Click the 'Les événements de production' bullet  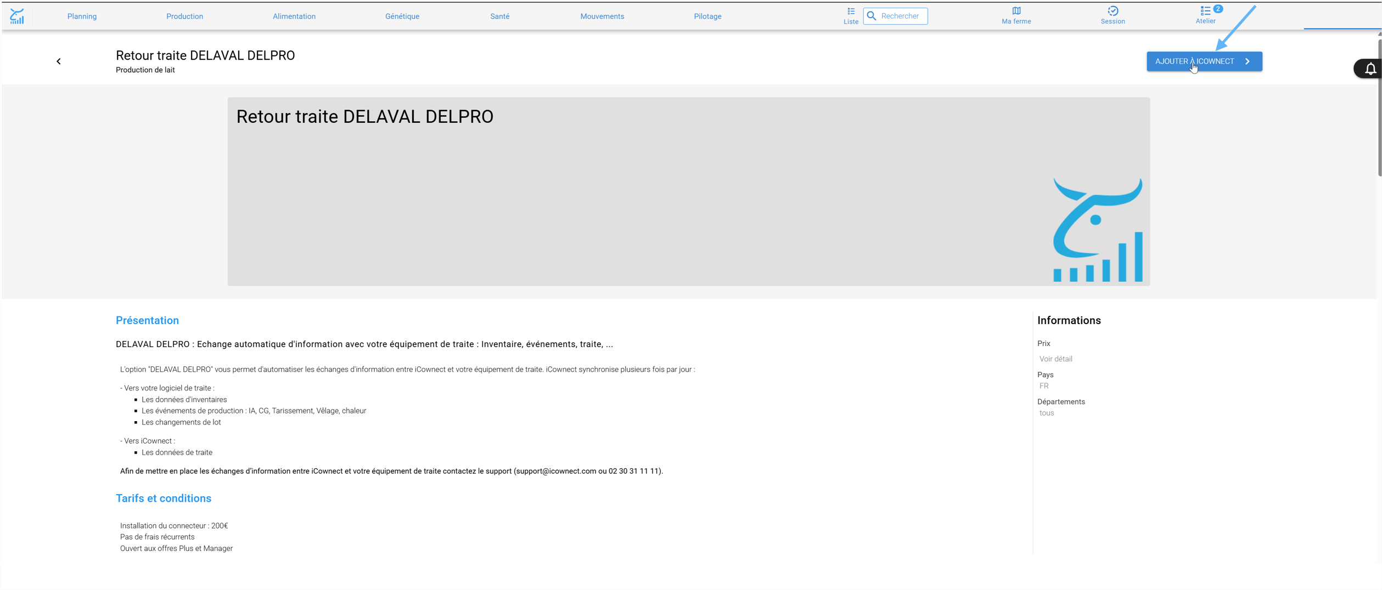coord(254,411)
